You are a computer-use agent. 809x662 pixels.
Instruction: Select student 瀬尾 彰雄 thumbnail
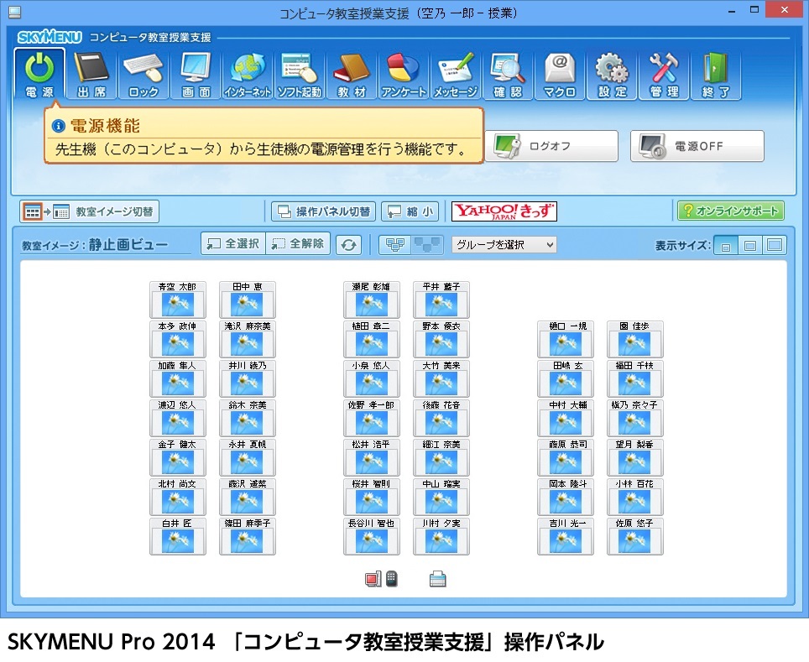click(x=372, y=300)
